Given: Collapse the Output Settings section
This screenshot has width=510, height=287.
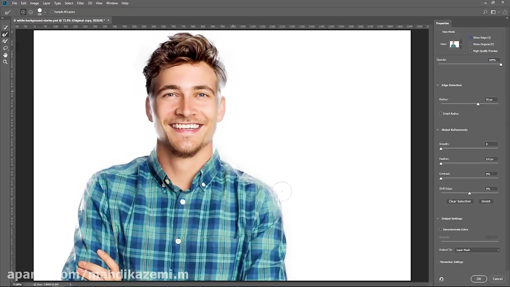Looking at the screenshot, I should point(437,219).
